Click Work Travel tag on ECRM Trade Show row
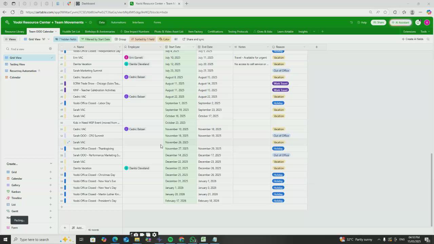434x244 pixels. click(x=280, y=84)
